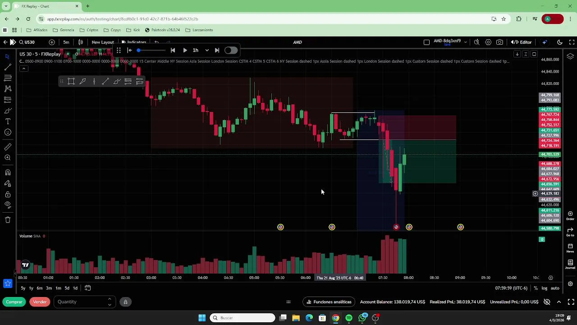Step forward one candle in replay
This screenshot has height=325, width=577.
[217, 50]
